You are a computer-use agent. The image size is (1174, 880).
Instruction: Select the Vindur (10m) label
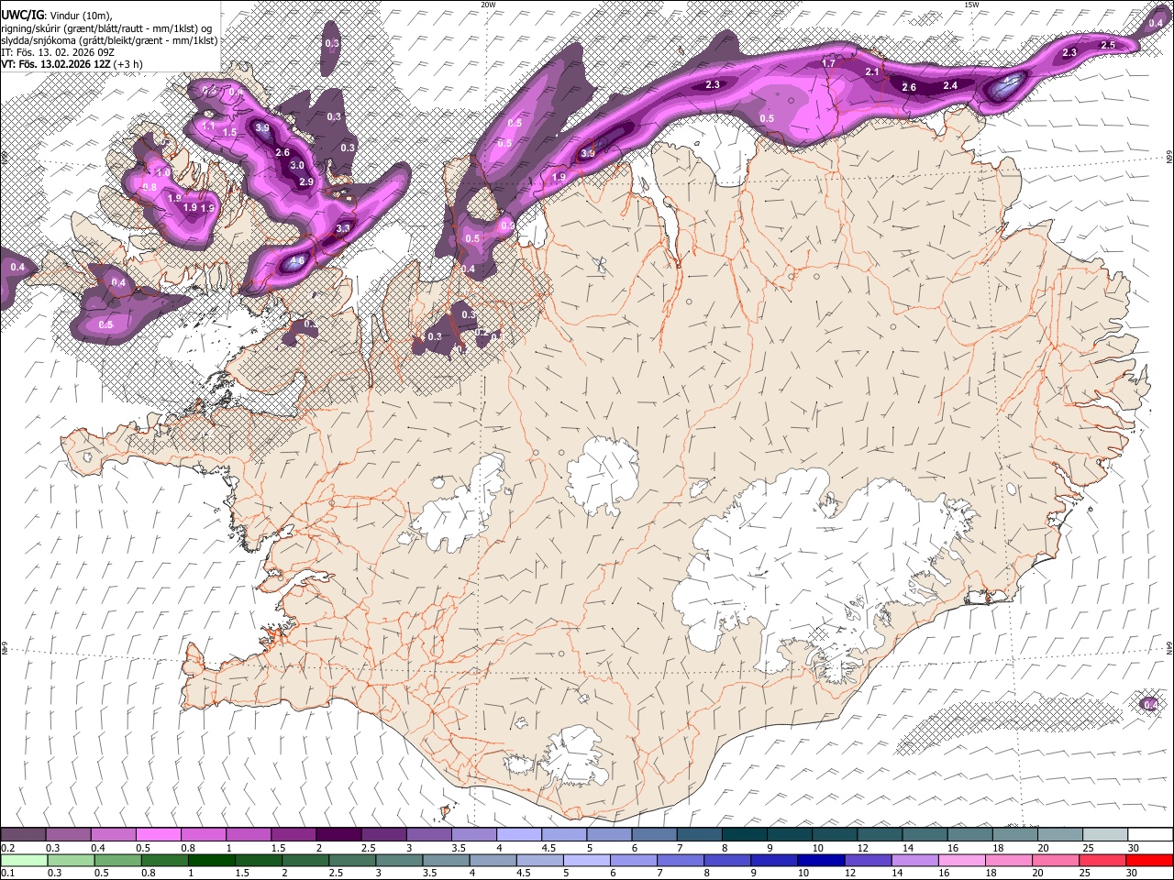point(80,16)
